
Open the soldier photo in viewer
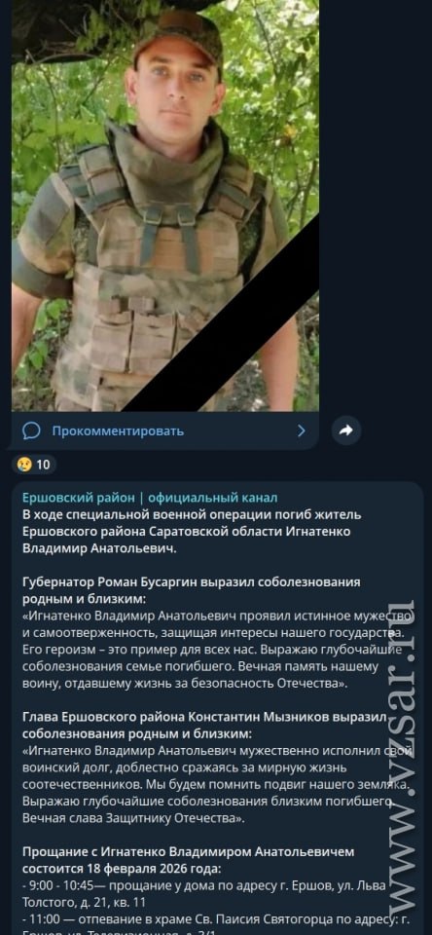(x=165, y=206)
